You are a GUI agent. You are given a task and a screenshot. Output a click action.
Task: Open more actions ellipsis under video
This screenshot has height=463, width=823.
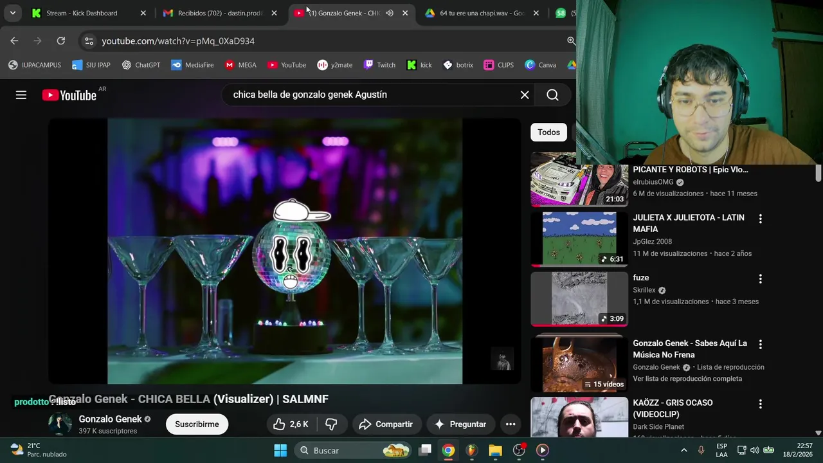[x=511, y=424]
